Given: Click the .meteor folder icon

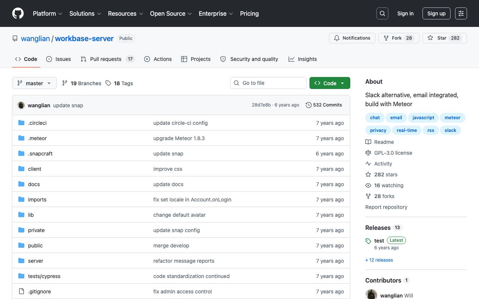Looking at the screenshot, I should pos(21,138).
